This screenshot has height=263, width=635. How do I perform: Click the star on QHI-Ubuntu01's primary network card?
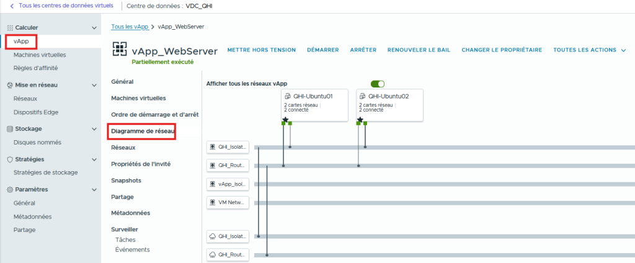click(285, 119)
